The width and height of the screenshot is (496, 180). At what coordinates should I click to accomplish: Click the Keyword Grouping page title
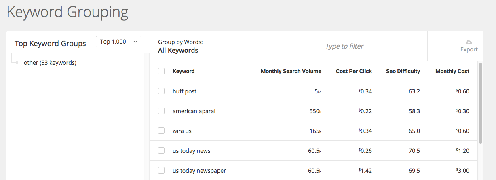[x=68, y=12]
